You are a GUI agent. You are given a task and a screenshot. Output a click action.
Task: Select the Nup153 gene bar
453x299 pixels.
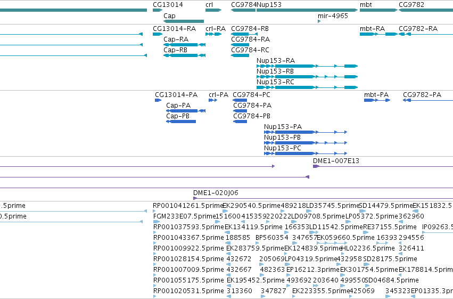pyautogui.click(x=307, y=10)
